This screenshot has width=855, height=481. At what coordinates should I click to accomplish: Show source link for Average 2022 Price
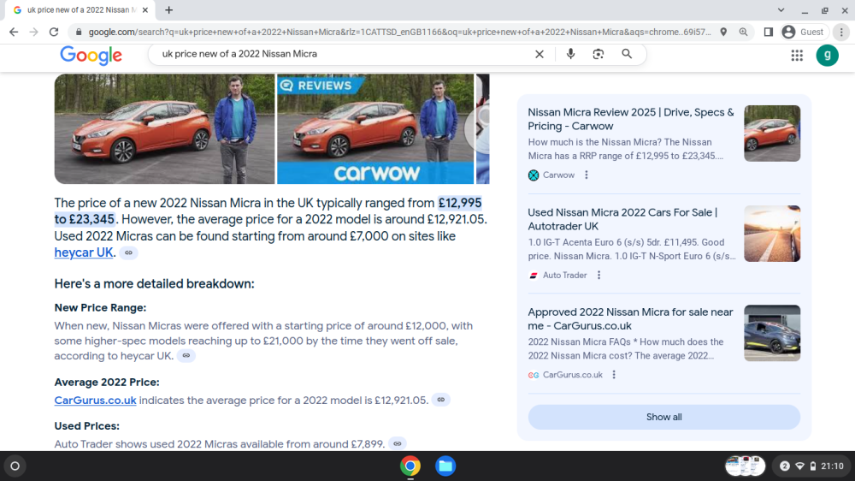pyautogui.click(x=440, y=400)
